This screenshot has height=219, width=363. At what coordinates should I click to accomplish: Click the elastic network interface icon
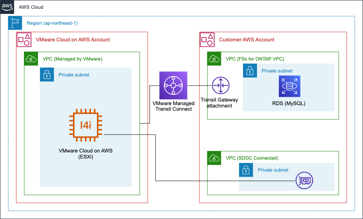point(304,180)
